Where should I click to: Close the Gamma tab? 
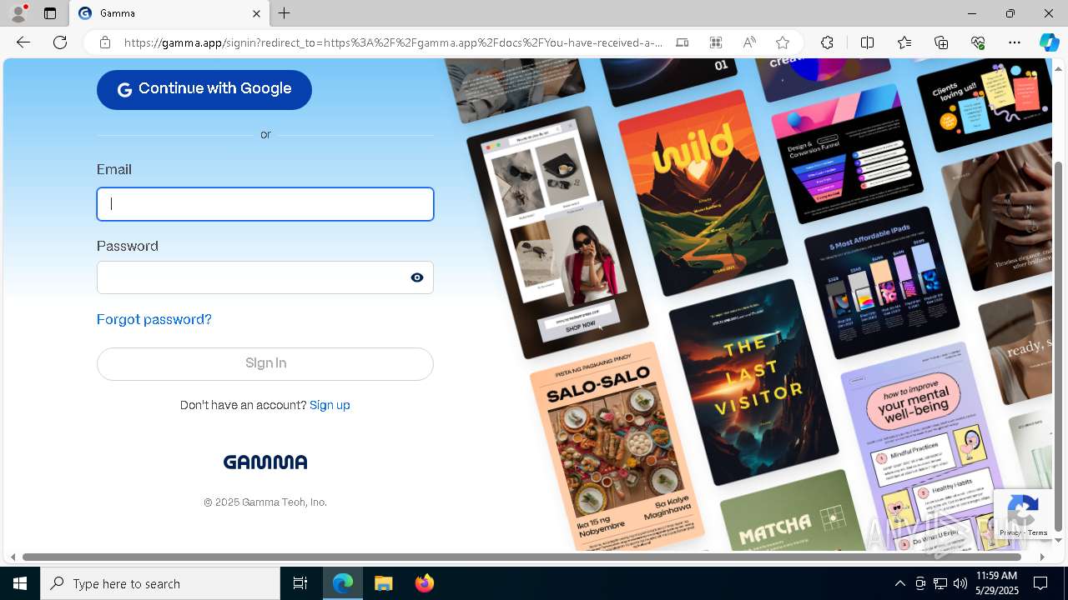pos(256,13)
